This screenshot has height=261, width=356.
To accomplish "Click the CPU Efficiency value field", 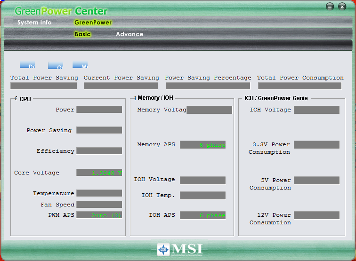I will click(99, 151).
